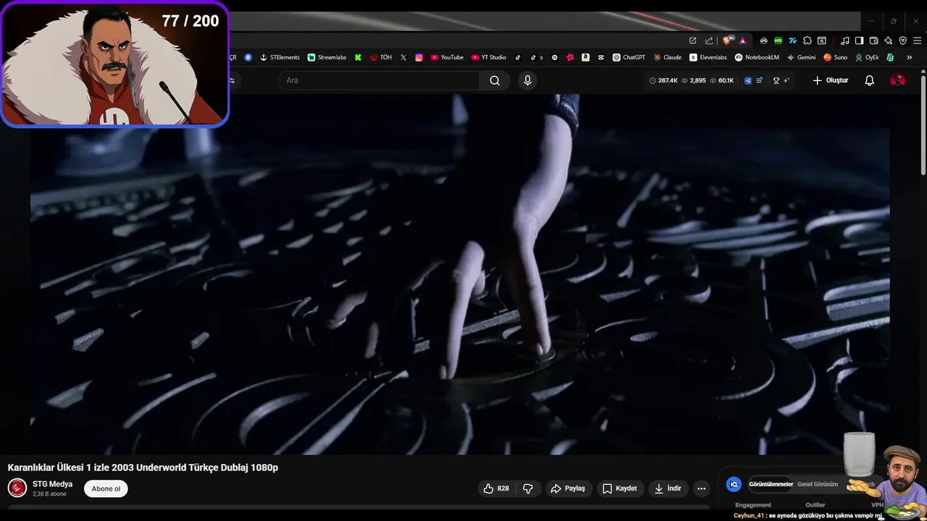This screenshot has width=927, height=521.
Task: Open the three-dot more actions menu
Action: (701, 488)
